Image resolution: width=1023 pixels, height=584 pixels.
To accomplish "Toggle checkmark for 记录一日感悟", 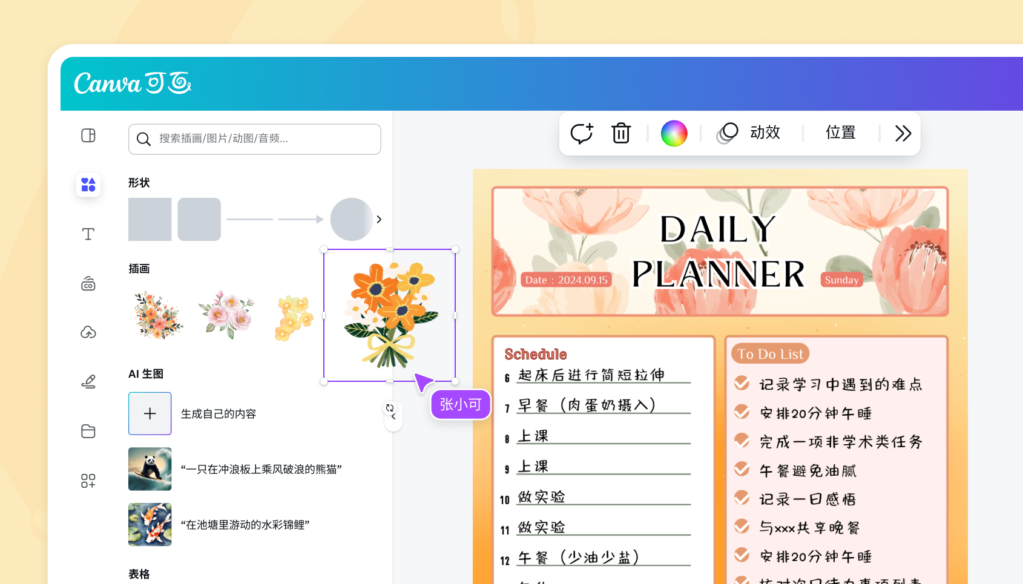I will [742, 497].
